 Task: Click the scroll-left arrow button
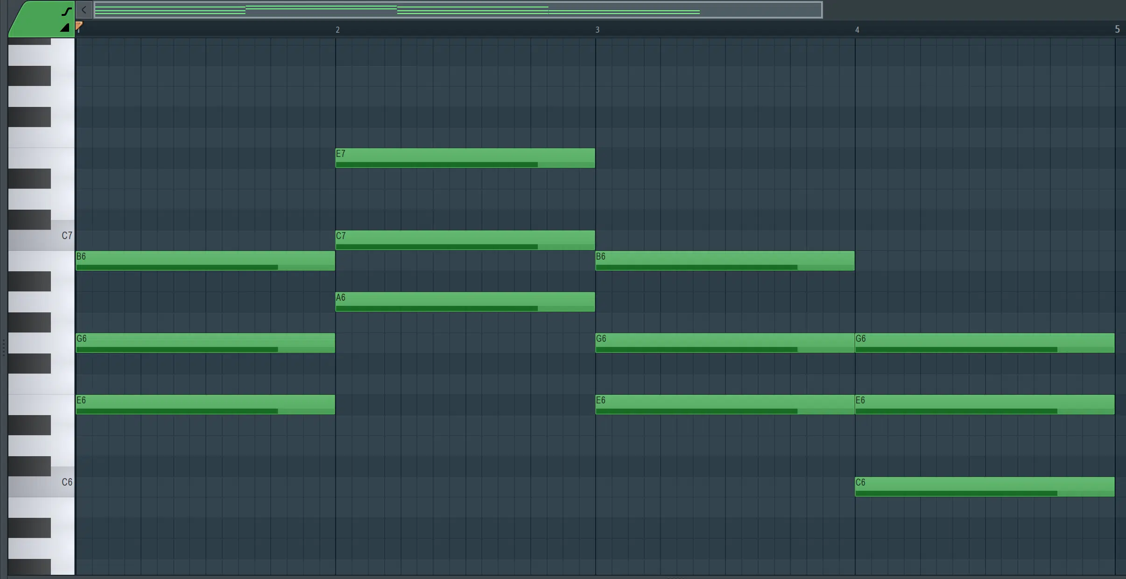pos(84,10)
